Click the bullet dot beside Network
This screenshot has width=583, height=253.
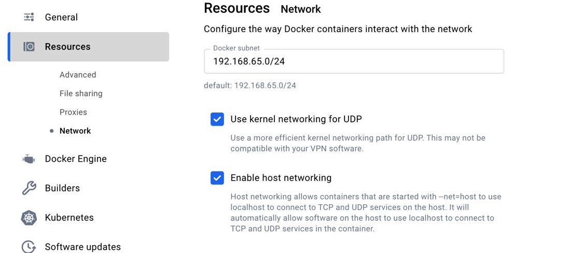pyautogui.click(x=52, y=131)
